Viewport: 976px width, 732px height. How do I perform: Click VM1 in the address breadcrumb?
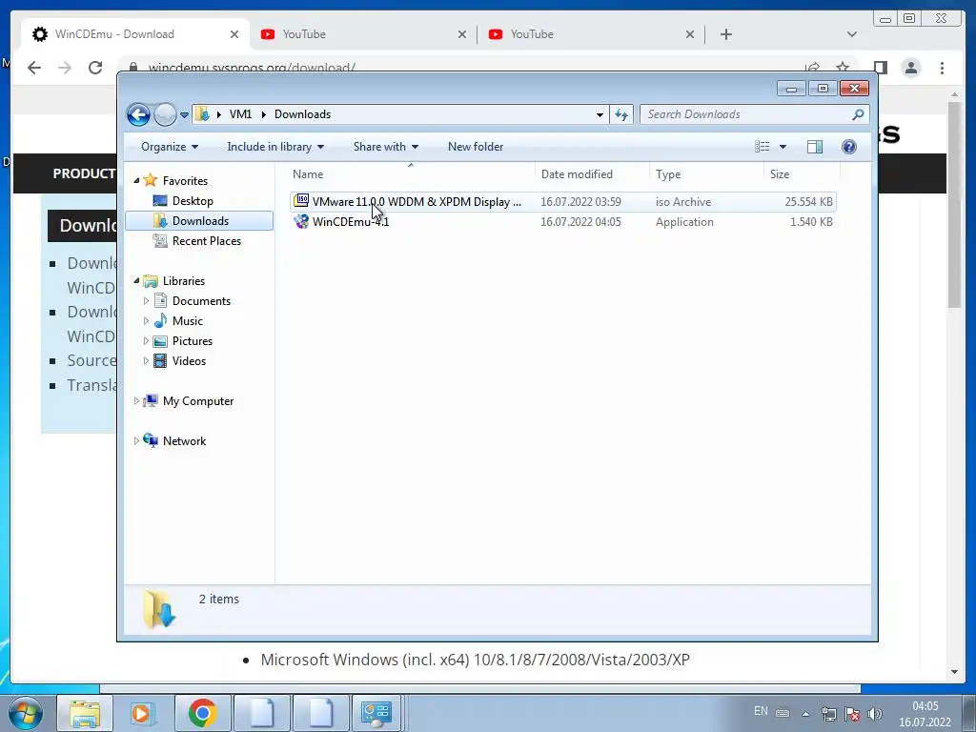[240, 114]
